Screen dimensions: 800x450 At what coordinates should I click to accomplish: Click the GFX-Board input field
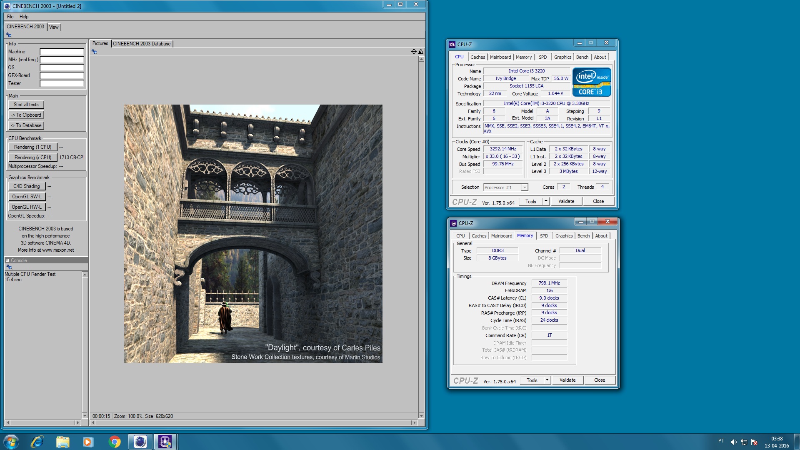point(62,75)
